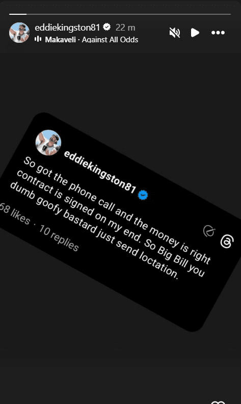
Task: View the 68 likes count
Action: [x=15, y=214]
